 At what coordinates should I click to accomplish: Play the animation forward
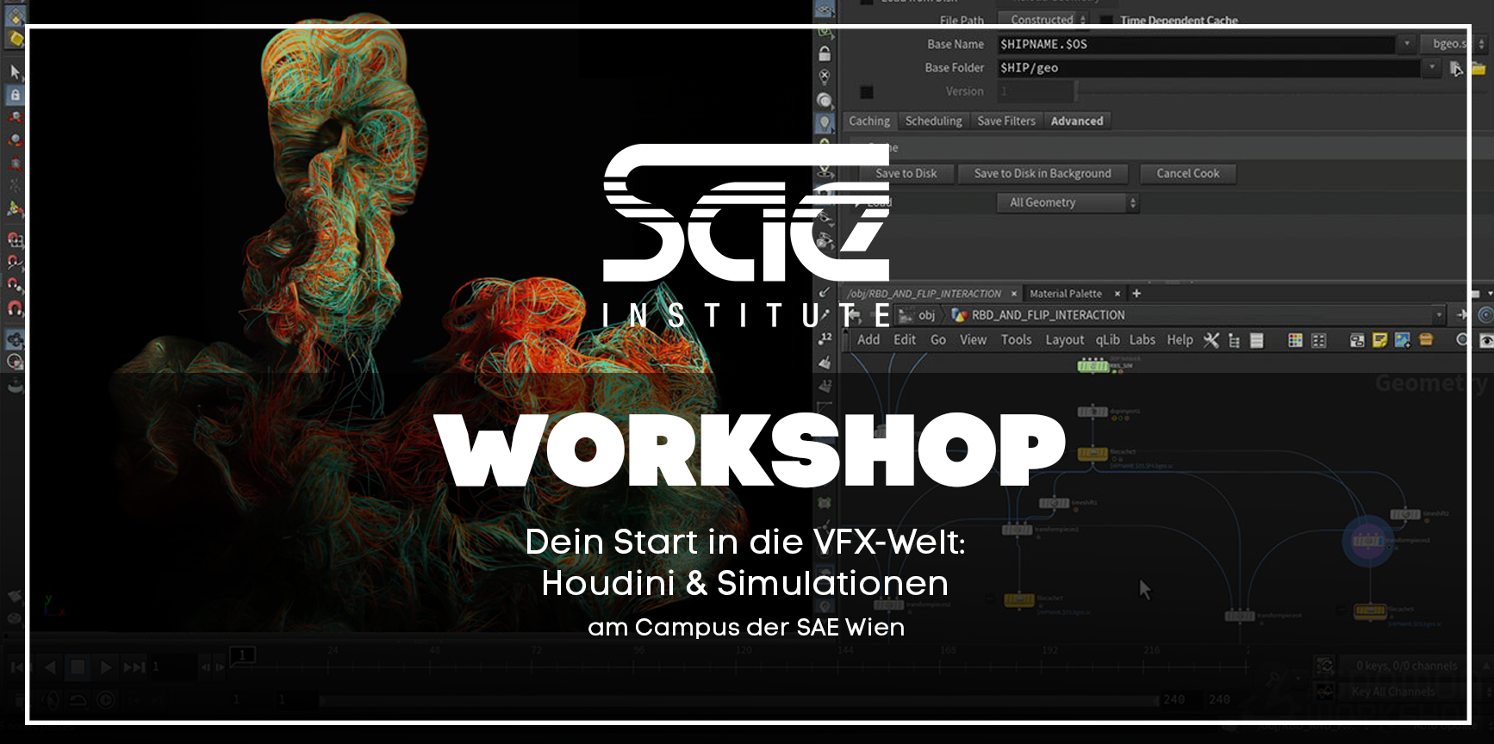pyautogui.click(x=105, y=667)
